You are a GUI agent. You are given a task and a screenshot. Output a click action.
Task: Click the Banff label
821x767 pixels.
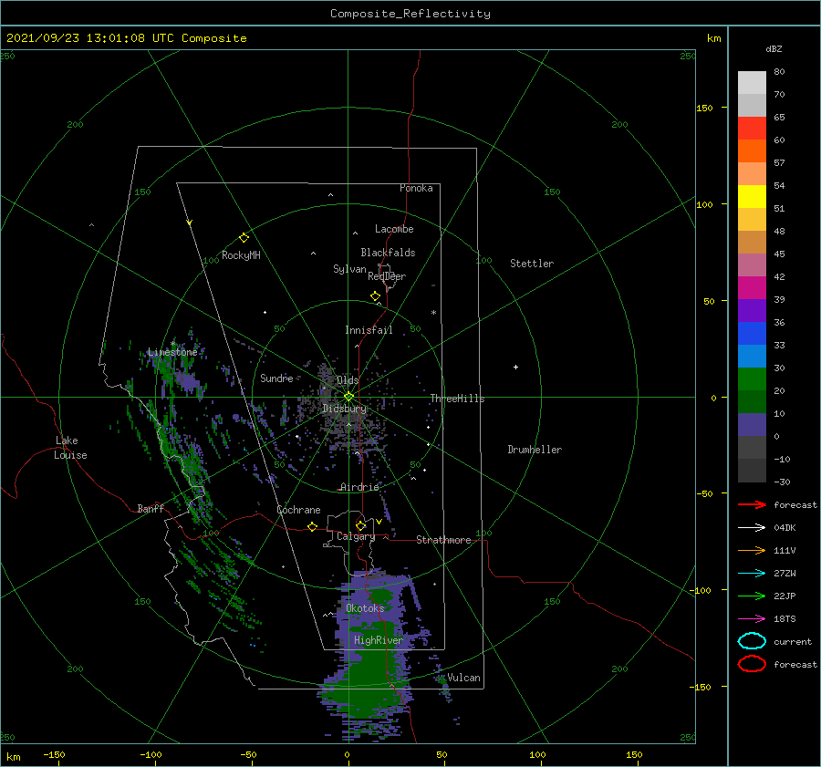[151, 508]
